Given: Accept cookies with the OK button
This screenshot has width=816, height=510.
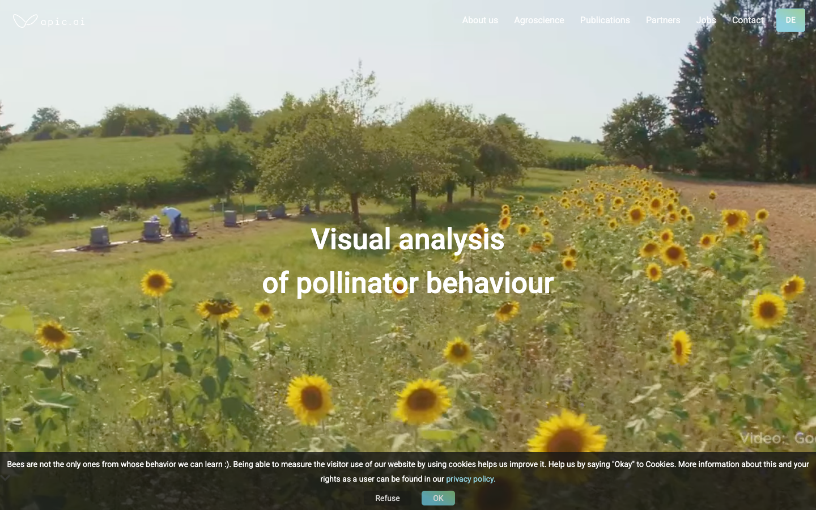Looking at the screenshot, I should pyautogui.click(x=438, y=498).
